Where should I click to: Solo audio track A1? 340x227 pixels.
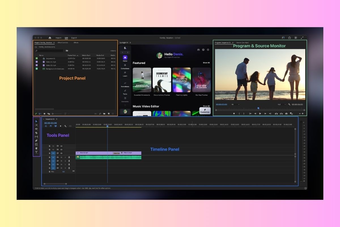65,157
